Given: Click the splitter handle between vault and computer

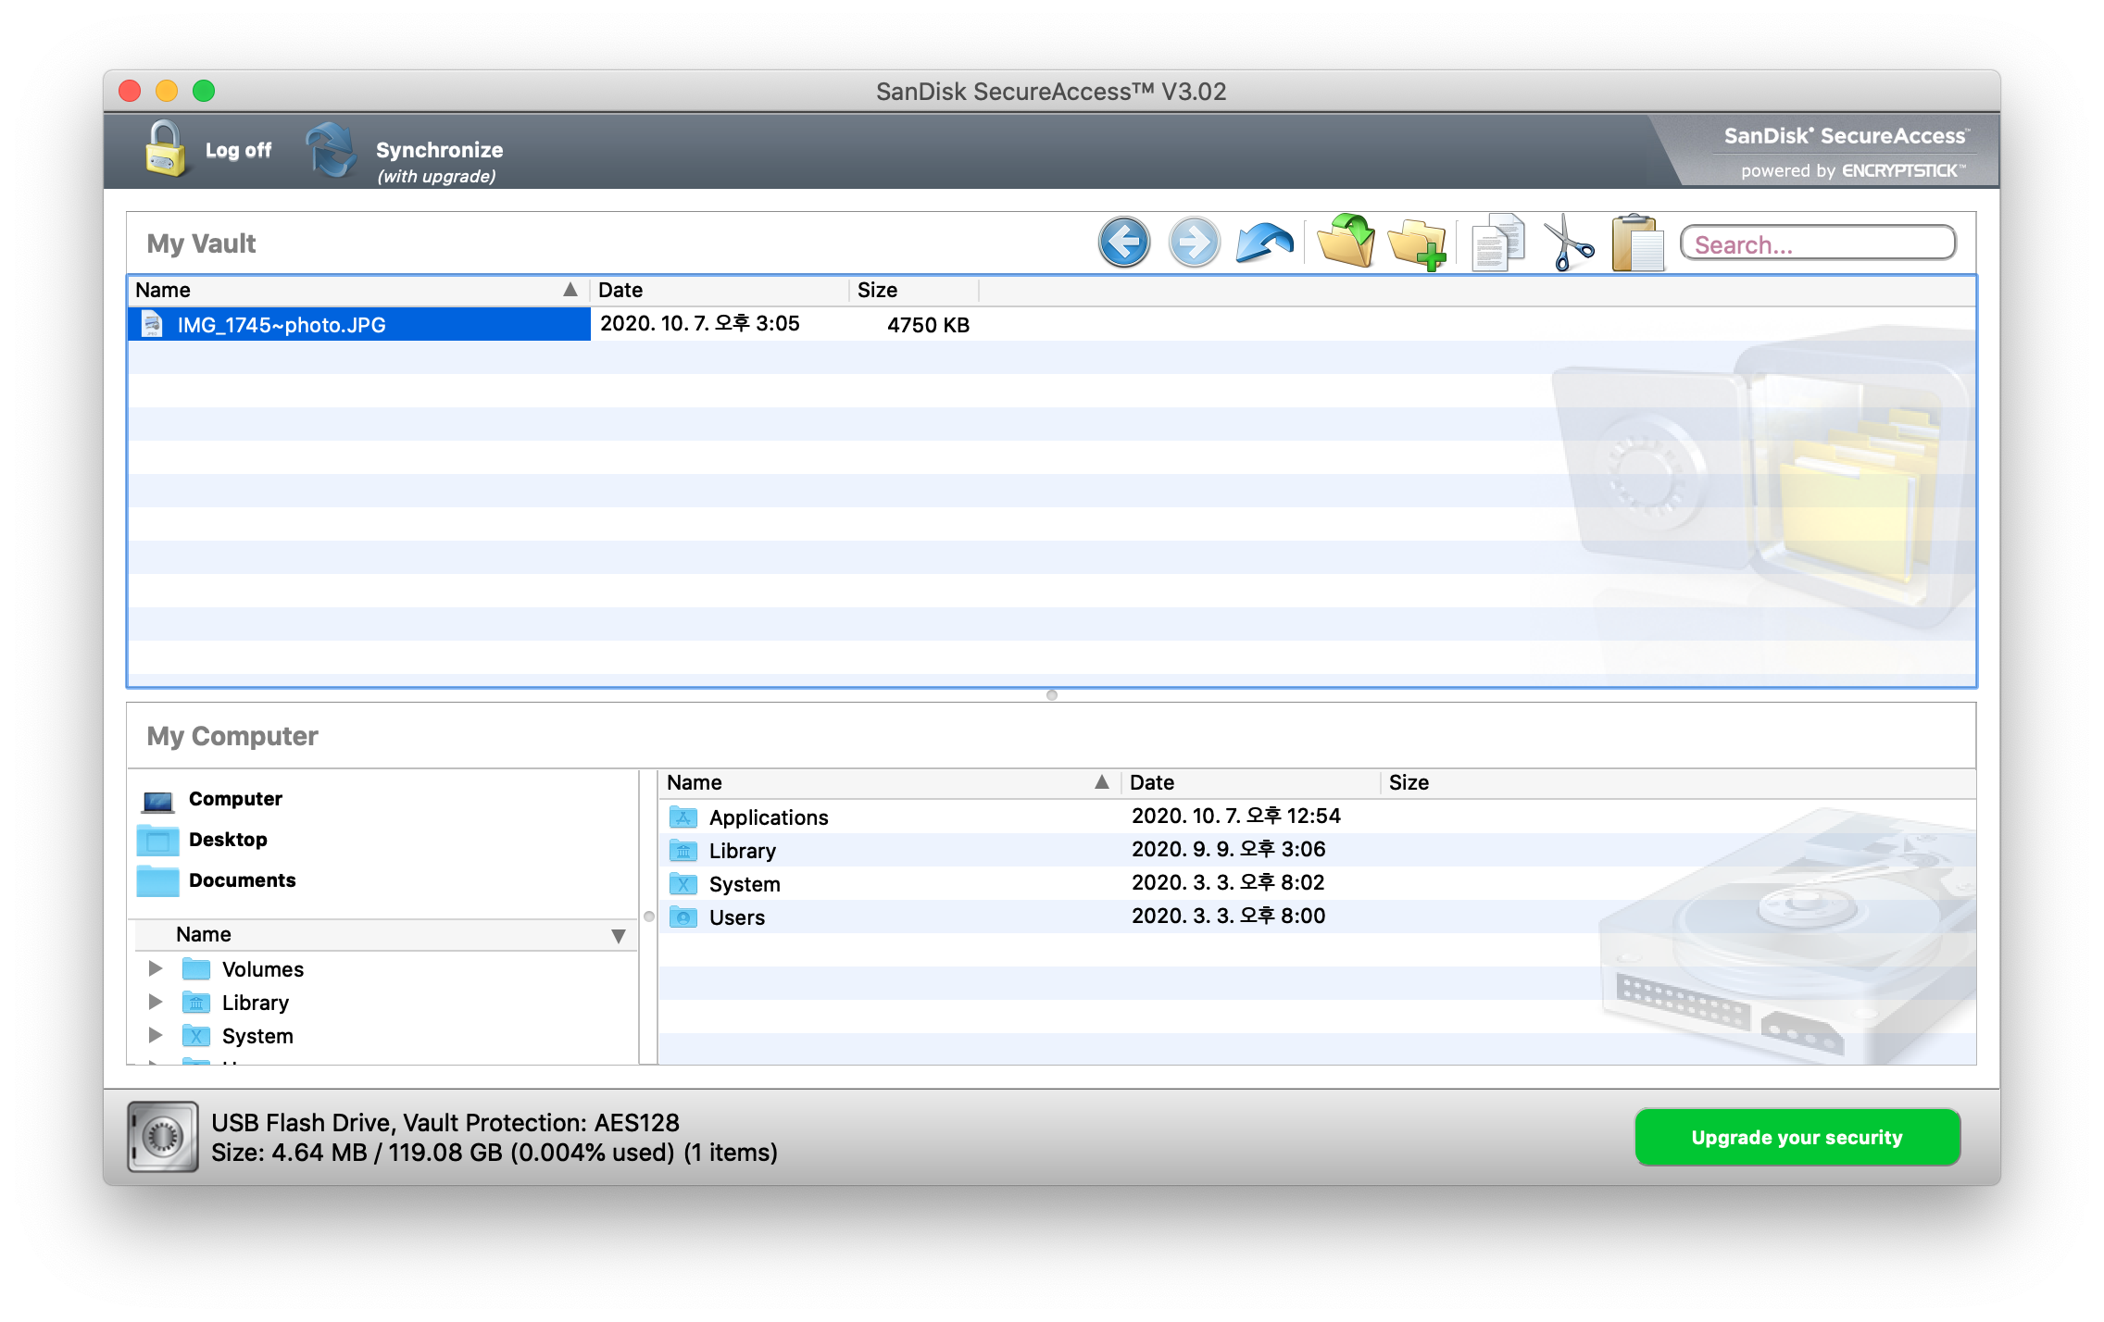Looking at the screenshot, I should 1052,695.
